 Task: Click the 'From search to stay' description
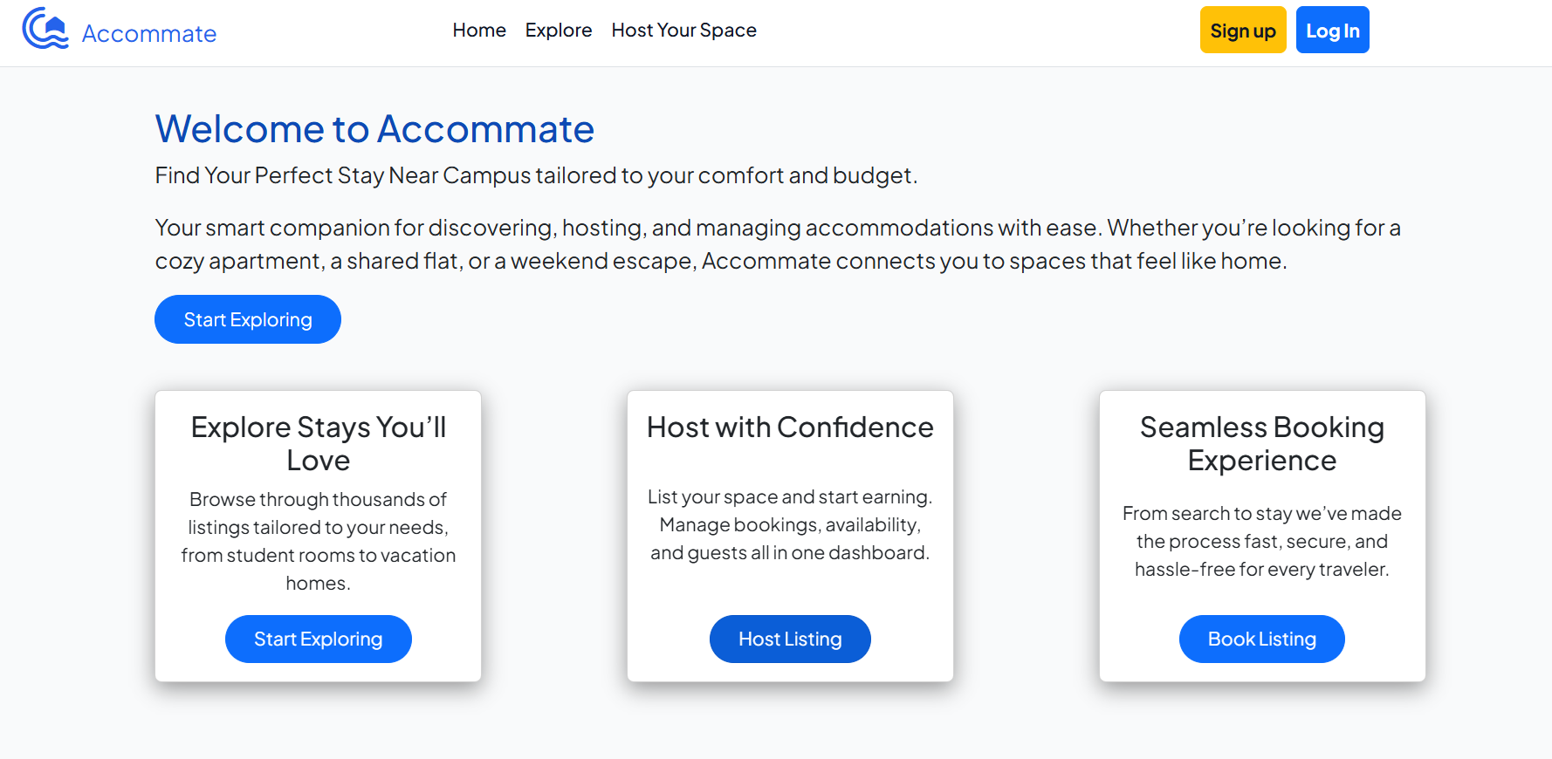[1261, 541]
